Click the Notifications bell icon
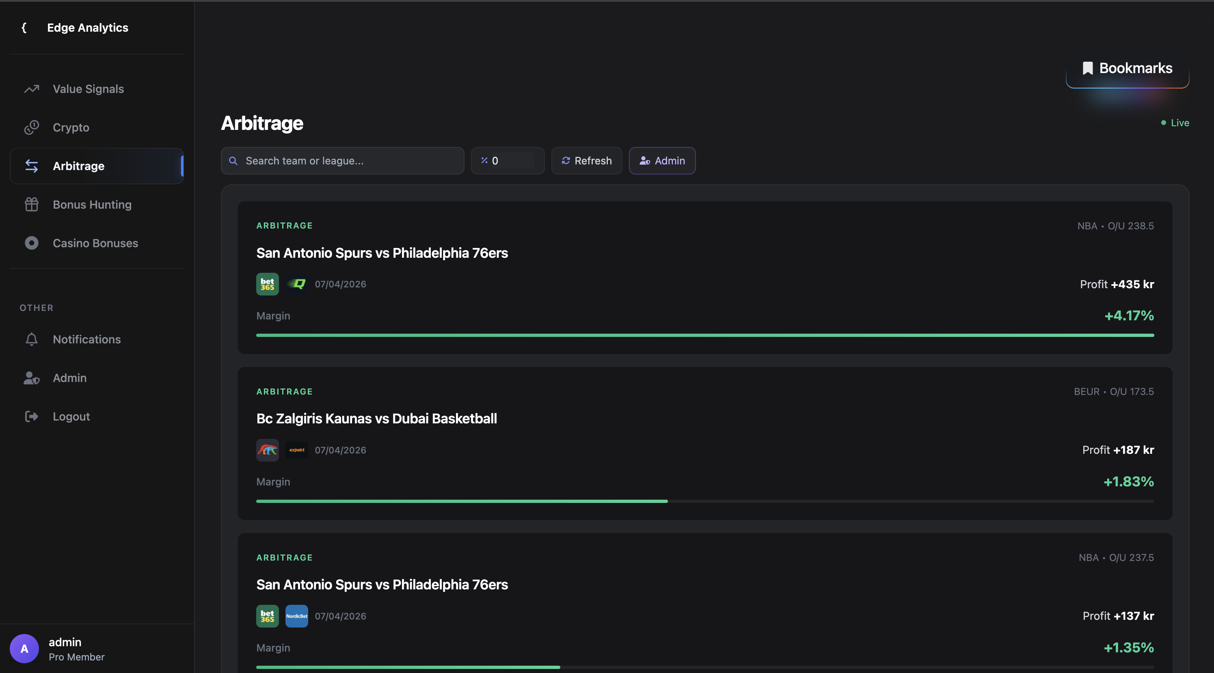 (31, 339)
